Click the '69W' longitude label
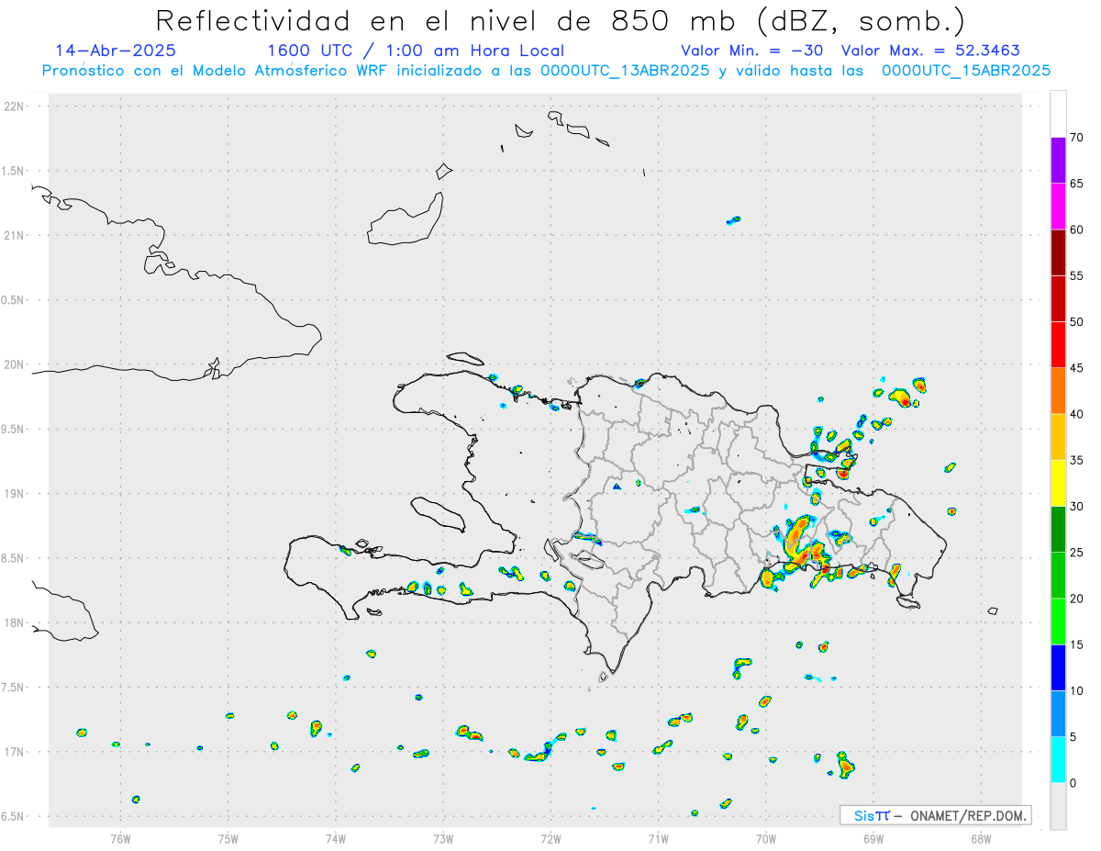1101x851 pixels. [873, 837]
